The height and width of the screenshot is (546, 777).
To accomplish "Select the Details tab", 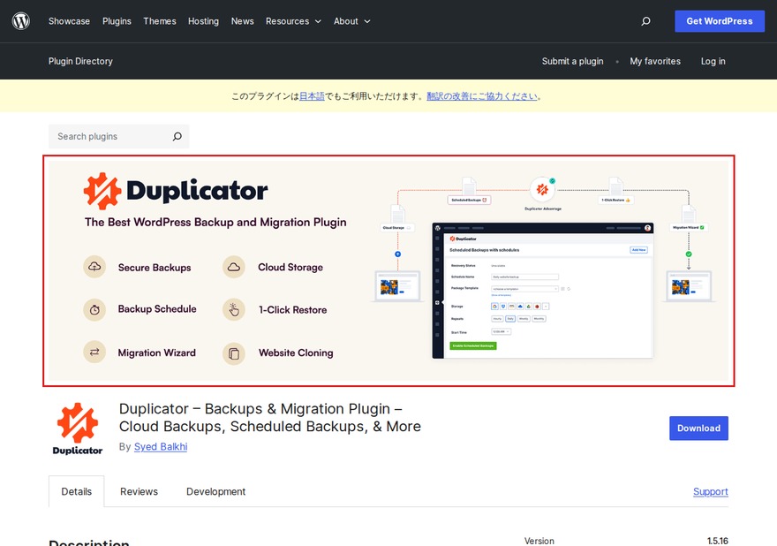I will [x=76, y=491].
